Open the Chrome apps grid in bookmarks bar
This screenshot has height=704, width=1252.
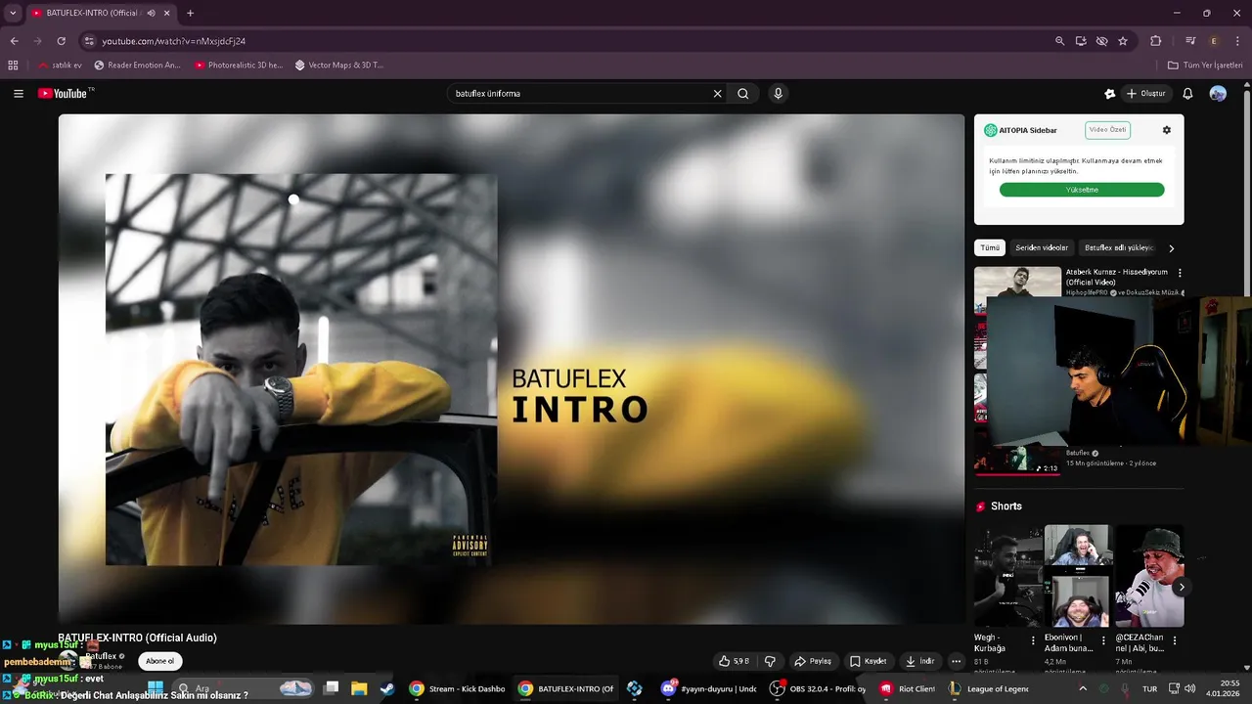pyautogui.click(x=13, y=66)
